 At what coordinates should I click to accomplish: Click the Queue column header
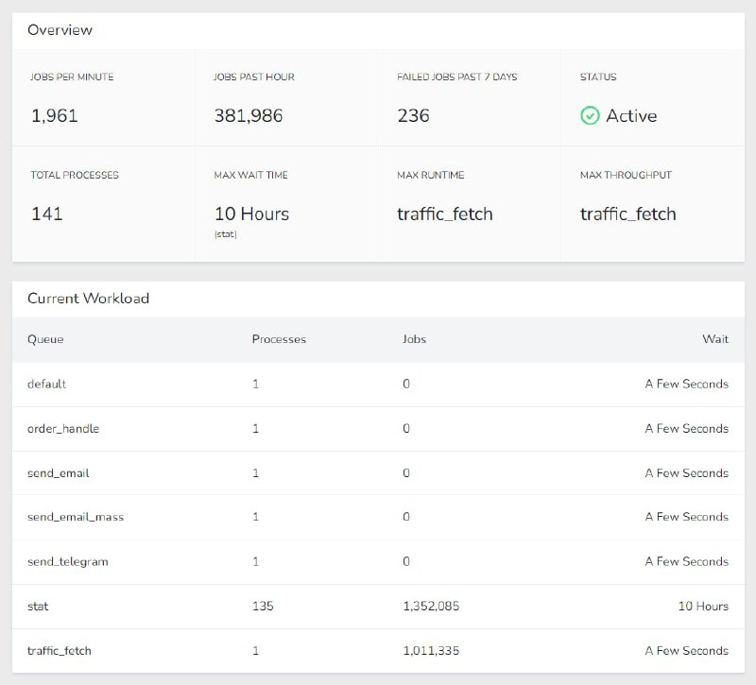click(x=45, y=339)
